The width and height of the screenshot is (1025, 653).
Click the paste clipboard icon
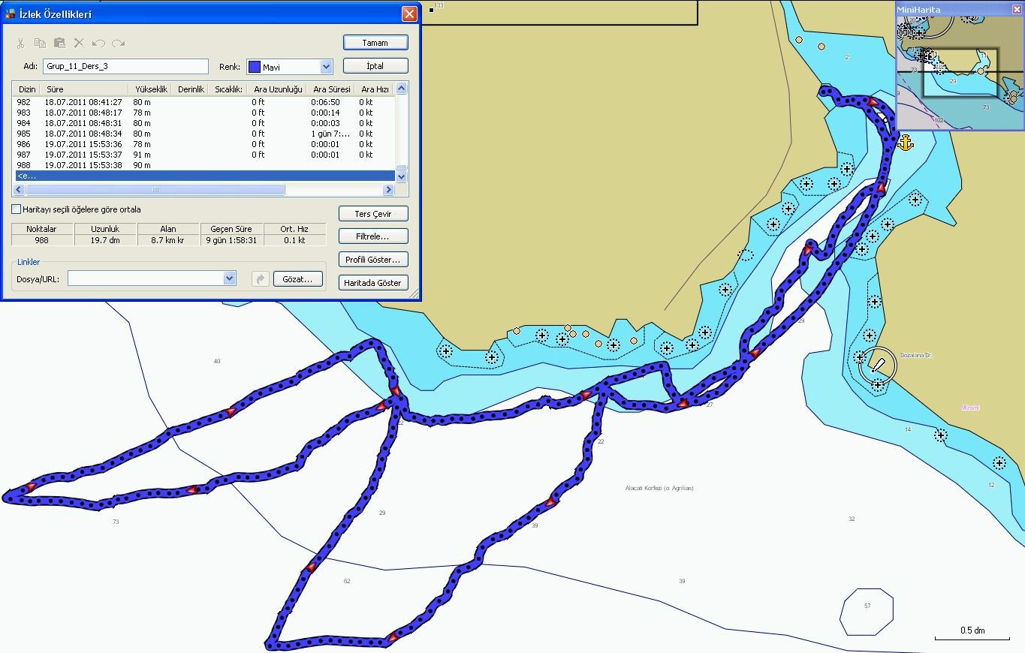click(59, 44)
